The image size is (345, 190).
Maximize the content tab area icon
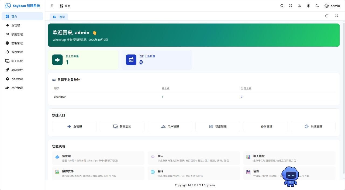point(337,16)
